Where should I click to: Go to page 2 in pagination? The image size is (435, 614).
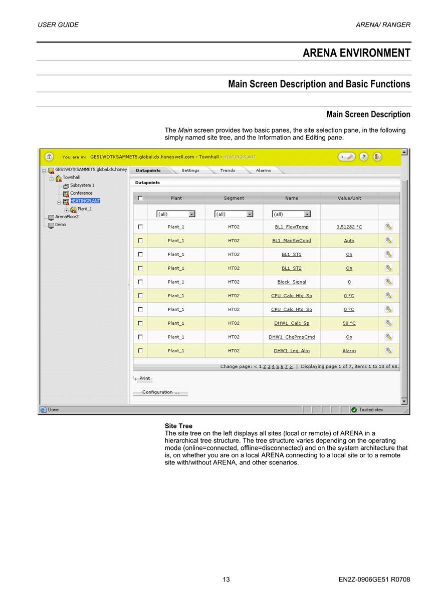(265, 366)
